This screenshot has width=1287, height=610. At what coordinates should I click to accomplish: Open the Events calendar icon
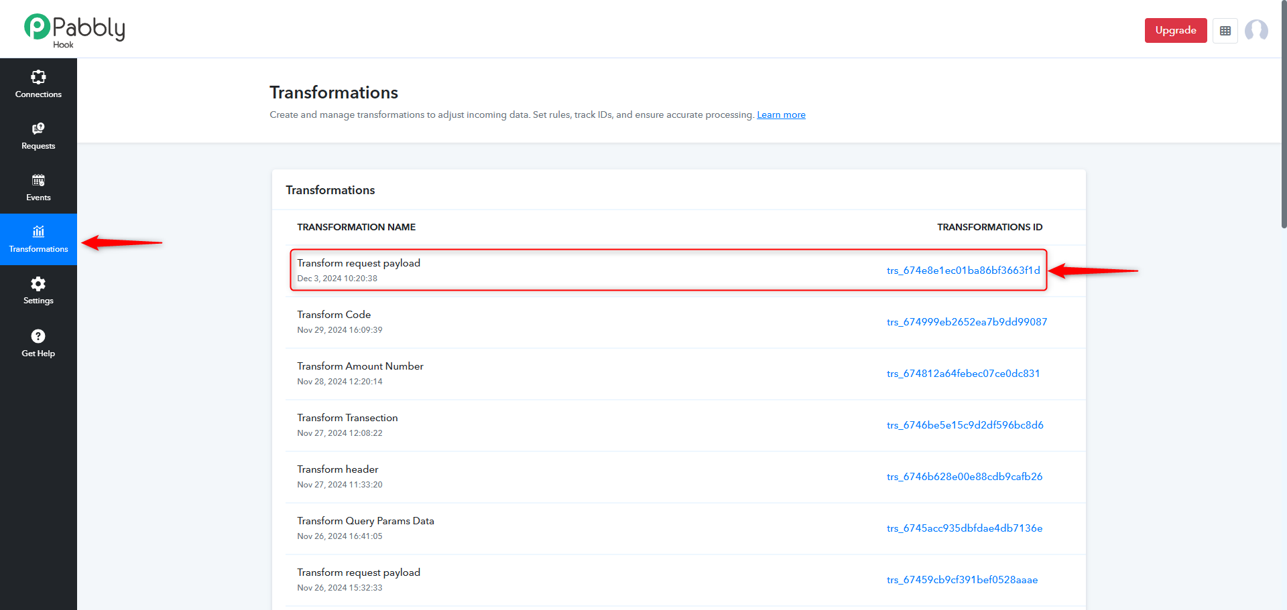point(38,180)
